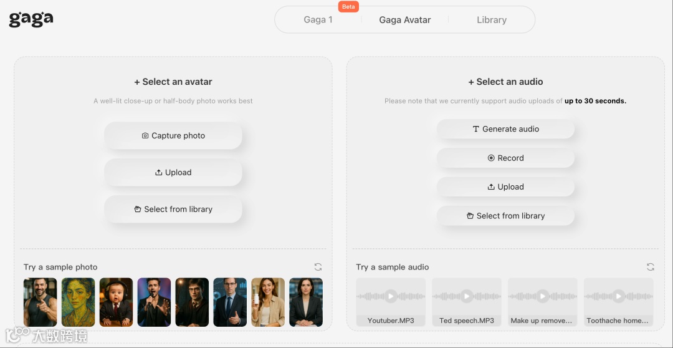This screenshot has height=348, width=673.
Task: Select the Van Gogh style painting portrait
Action: (x=78, y=302)
